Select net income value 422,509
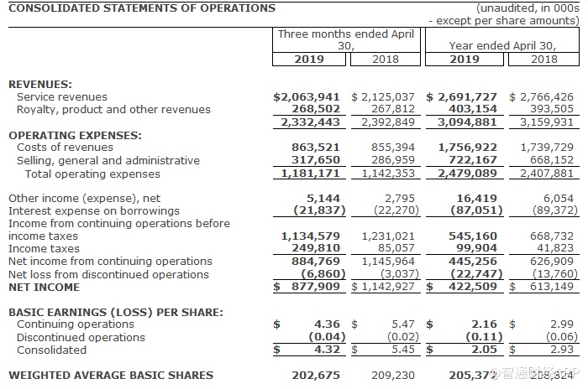588x389 pixels. point(473,287)
